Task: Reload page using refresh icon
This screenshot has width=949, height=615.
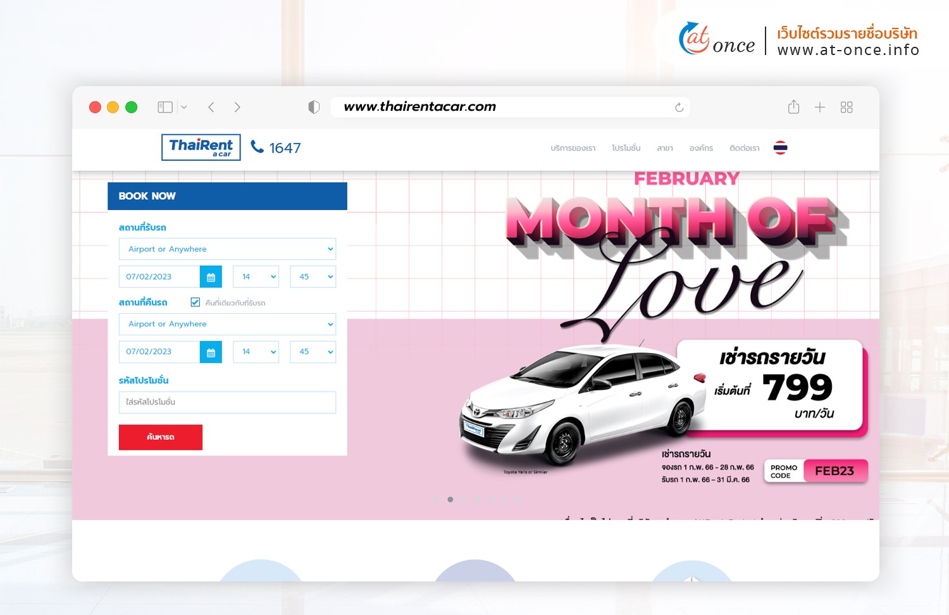Action: (679, 107)
